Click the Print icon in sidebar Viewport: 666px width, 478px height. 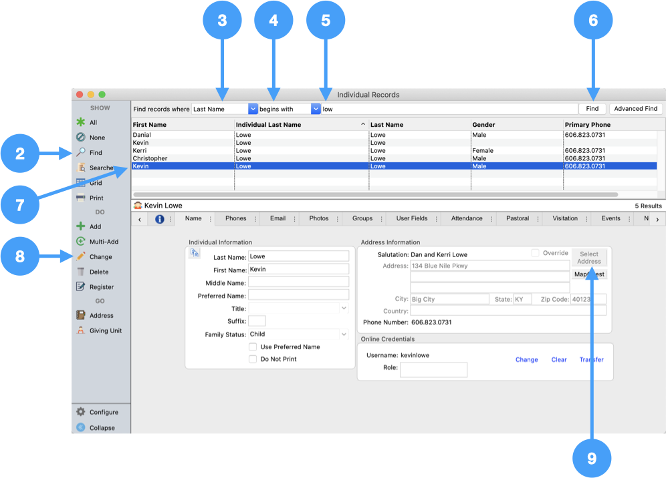81,198
